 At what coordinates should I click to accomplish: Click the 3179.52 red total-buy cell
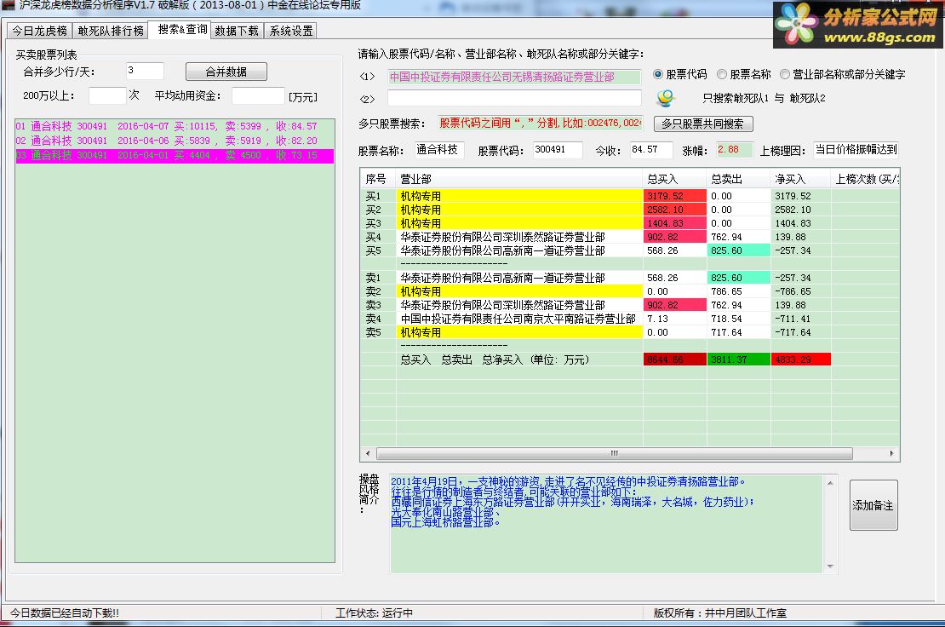coord(674,196)
